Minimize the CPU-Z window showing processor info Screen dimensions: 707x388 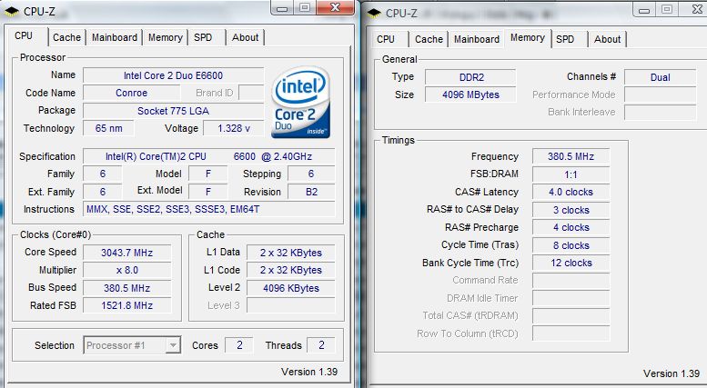point(279,8)
